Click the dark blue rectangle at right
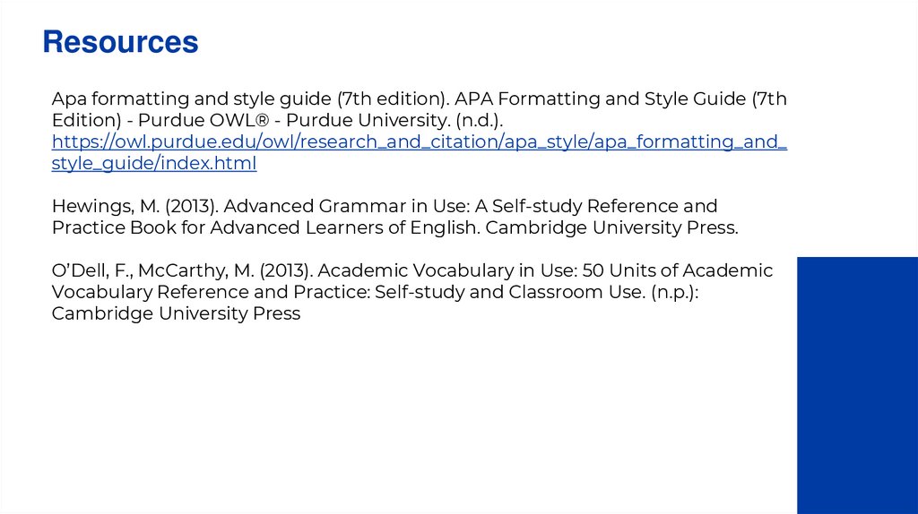 (x=856, y=385)
